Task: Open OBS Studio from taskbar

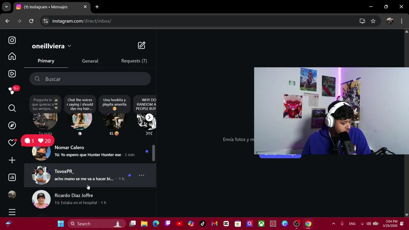Action: click(297, 224)
